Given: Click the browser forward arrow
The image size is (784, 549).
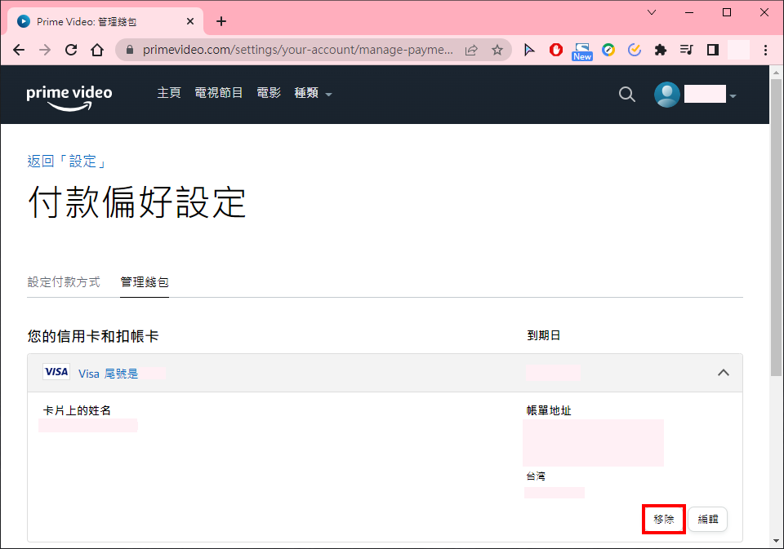Looking at the screenshot, I should click(45, 50).
